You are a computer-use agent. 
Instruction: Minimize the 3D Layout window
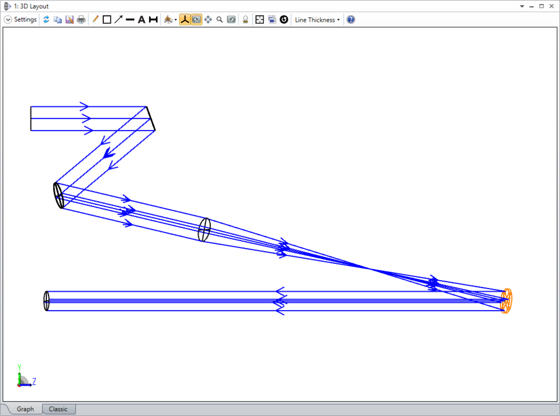coord(532,6)
